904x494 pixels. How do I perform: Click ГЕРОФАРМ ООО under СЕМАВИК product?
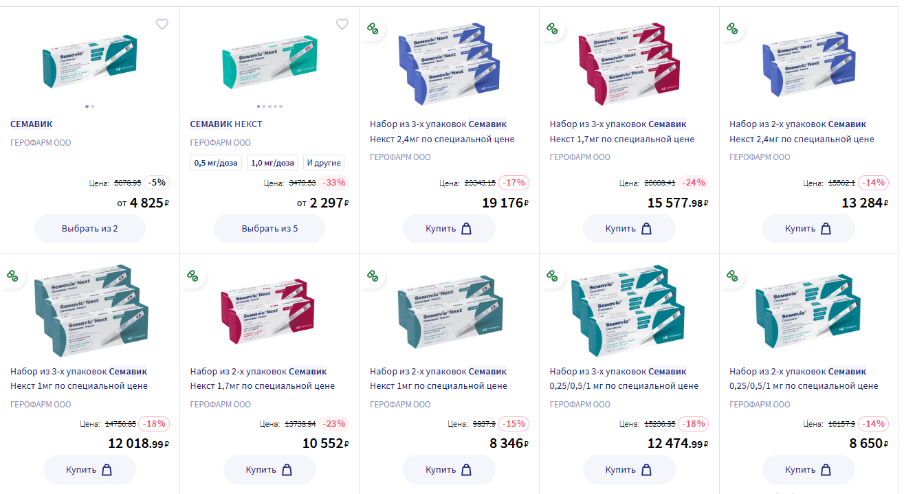coord(41,143)
